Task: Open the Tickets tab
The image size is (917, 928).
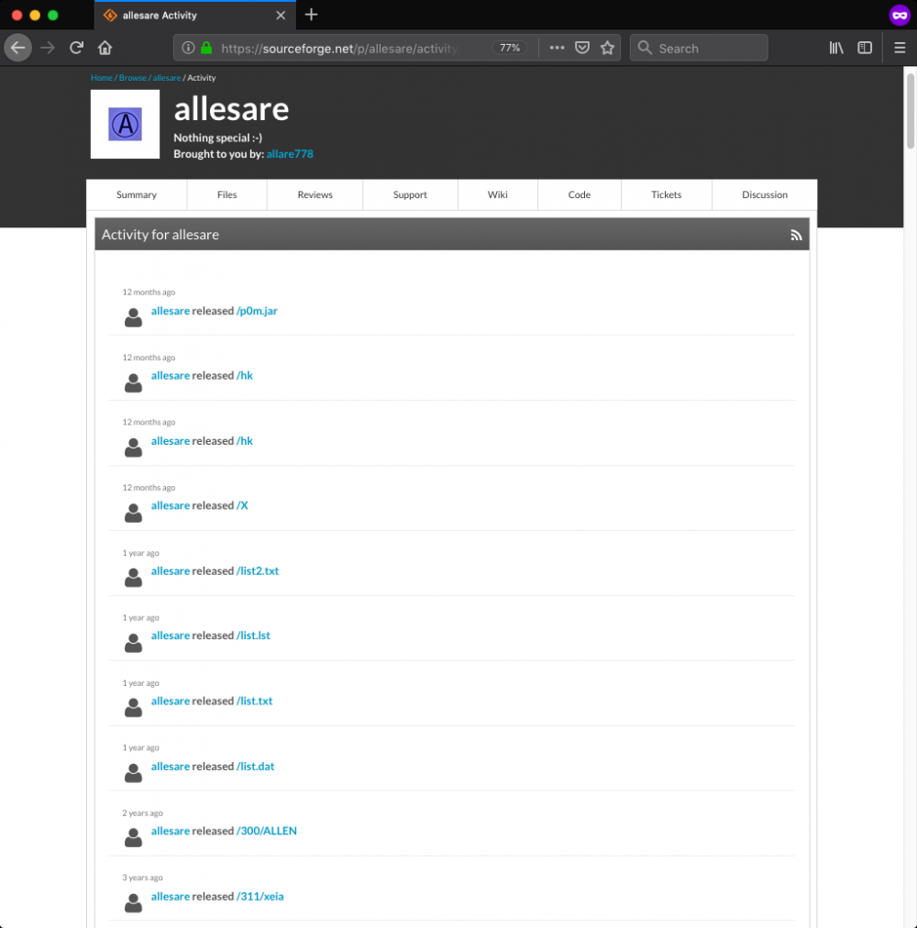Action: point(667,194)
